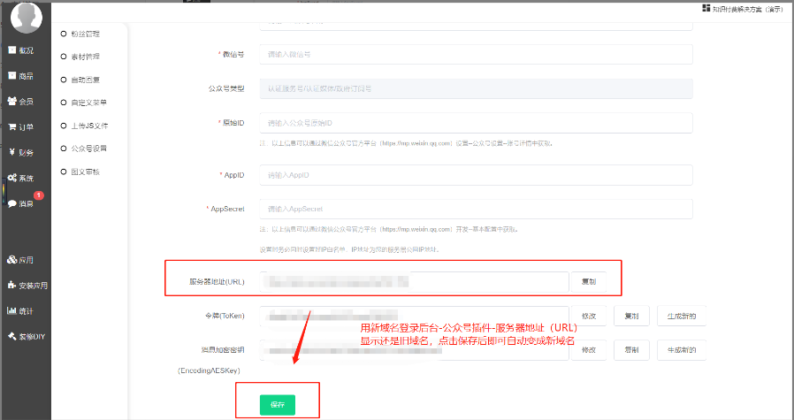This screenshot has width=794, height=420.
Task: Select 粉丝管理 in the submenu
Action: 84,34
